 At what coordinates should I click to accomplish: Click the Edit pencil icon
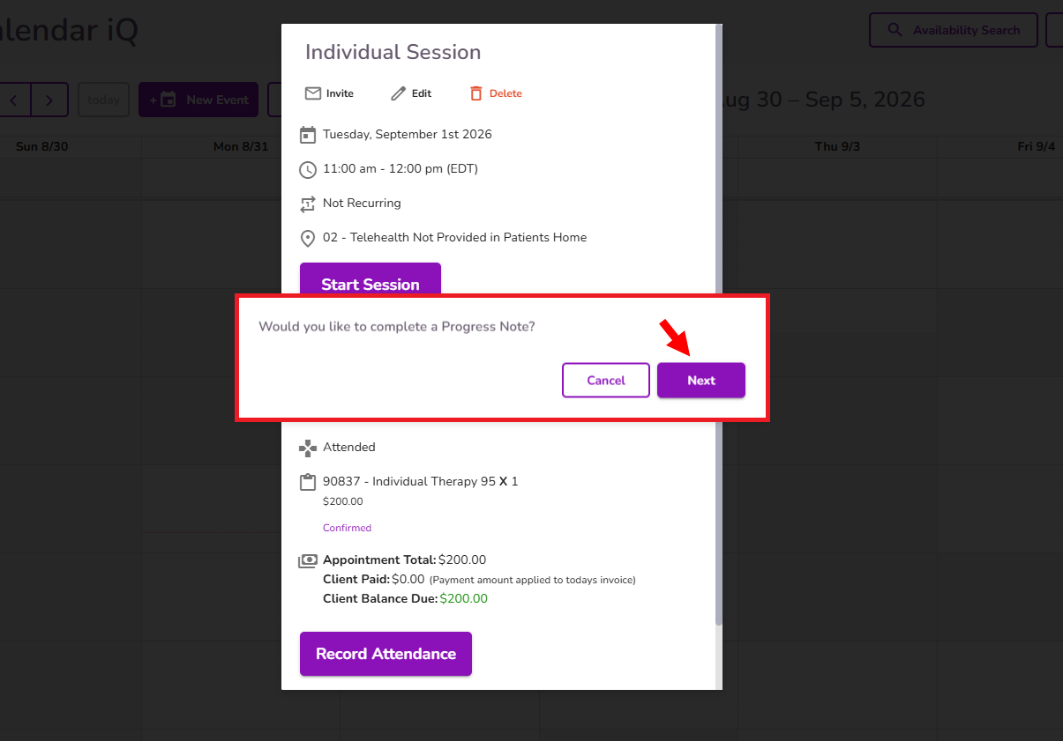tap(399, 93)
